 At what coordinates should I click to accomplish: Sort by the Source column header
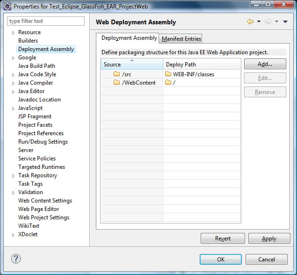(x=132, y=65)
